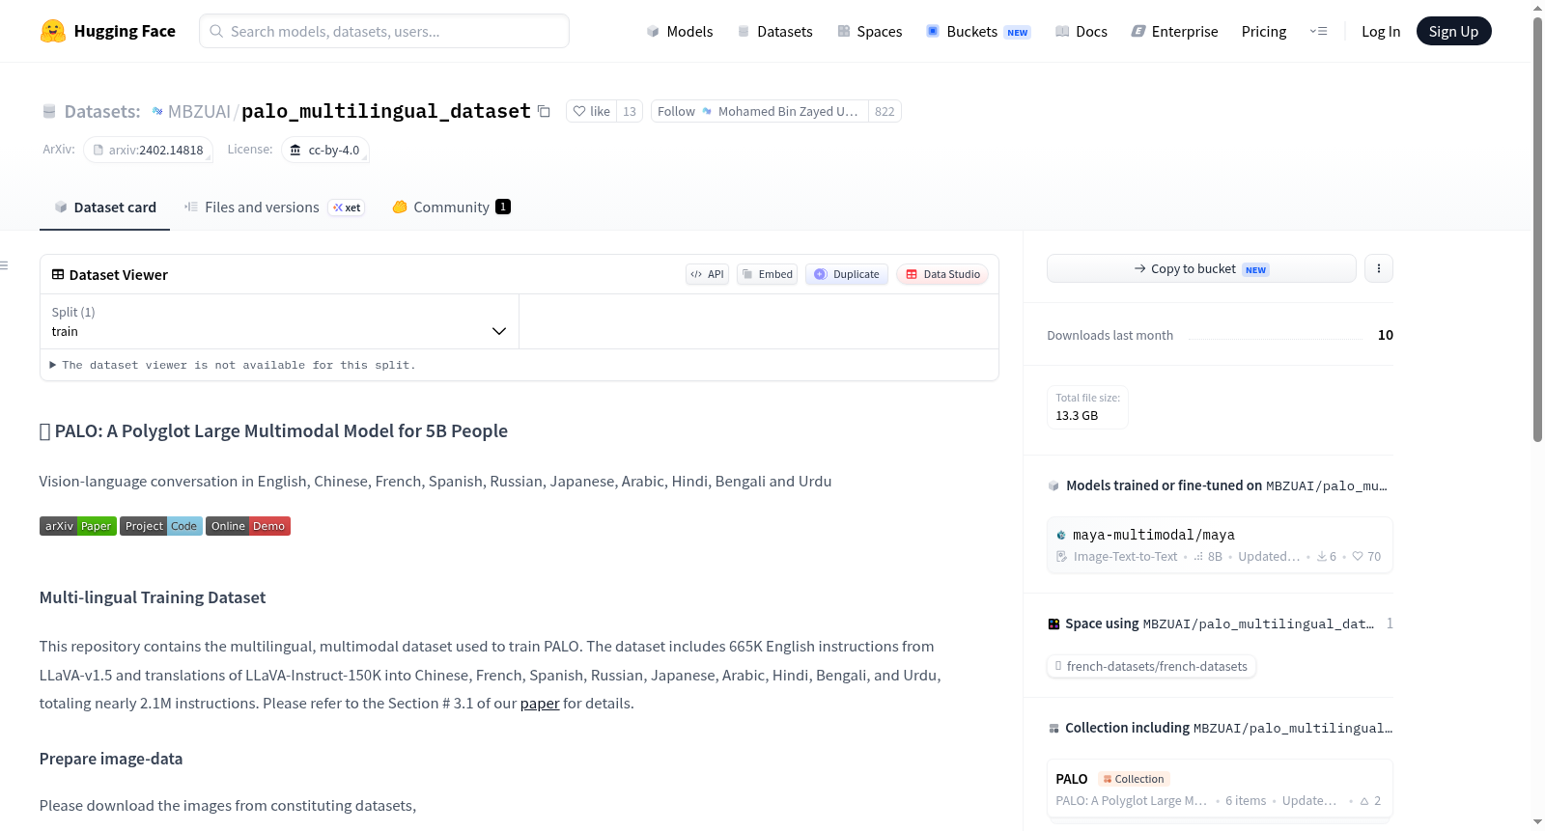Click the like count 13

pos(630,111)
